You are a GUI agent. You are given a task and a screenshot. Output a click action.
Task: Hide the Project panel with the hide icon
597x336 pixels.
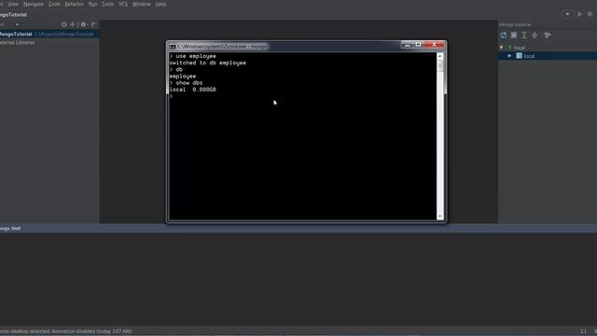point(94,24)
